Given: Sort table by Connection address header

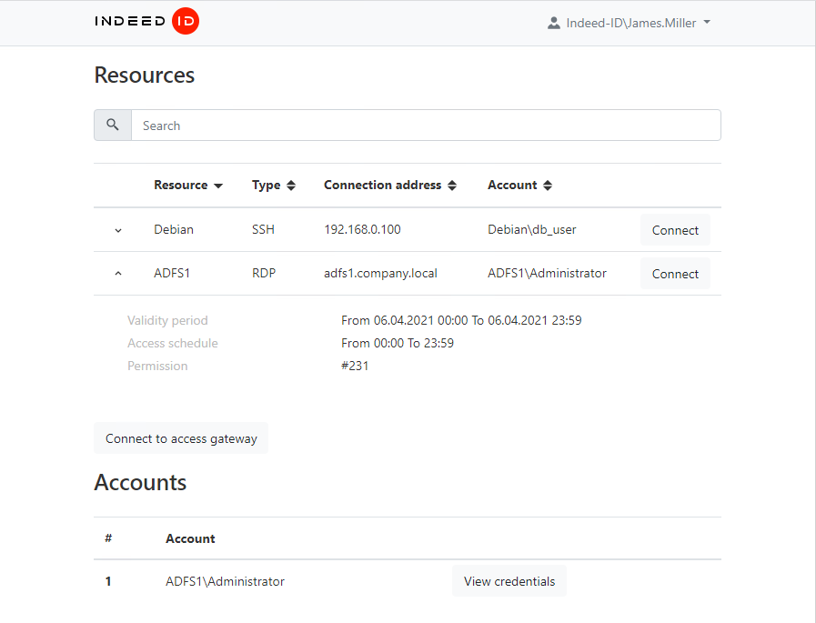Looking at the screenshot, I should click(x=382, y=186).
